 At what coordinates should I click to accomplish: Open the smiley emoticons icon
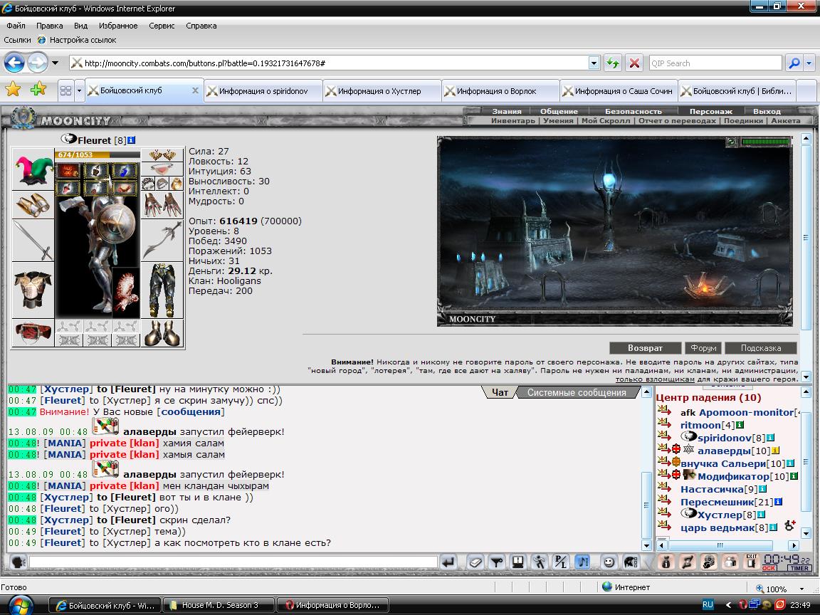(x=609, y=562)
